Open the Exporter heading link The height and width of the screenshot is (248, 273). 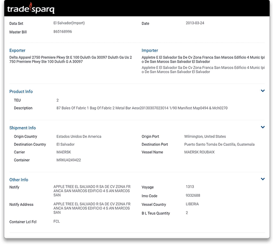coord(17,50)
